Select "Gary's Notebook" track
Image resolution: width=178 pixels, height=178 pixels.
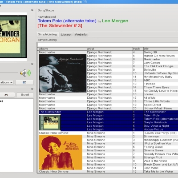(x=155, y=122)
